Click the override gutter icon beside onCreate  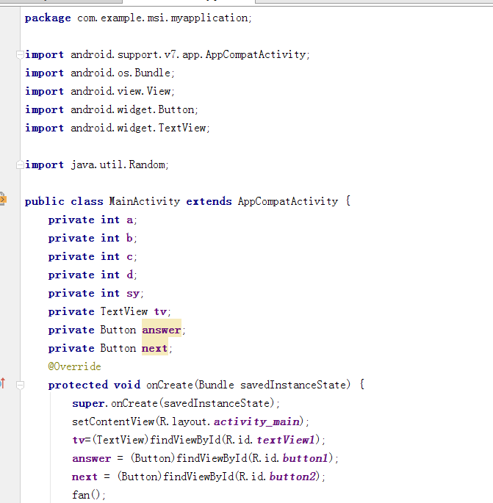click(x=3, y=383)
